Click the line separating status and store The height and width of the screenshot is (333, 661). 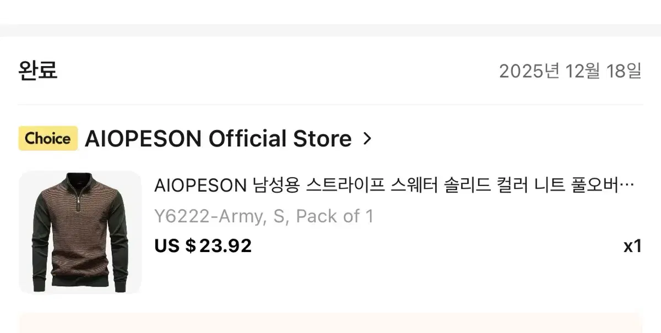(330, 105)
